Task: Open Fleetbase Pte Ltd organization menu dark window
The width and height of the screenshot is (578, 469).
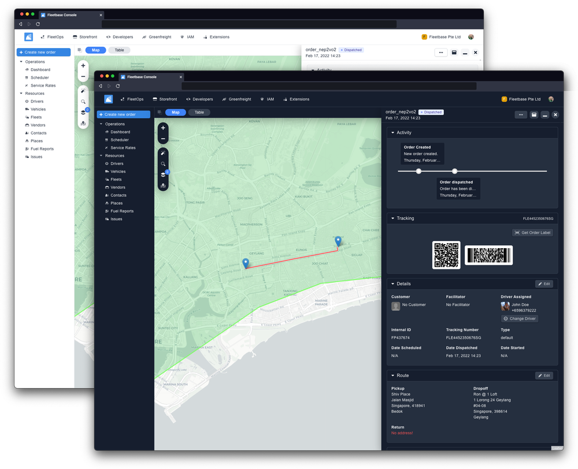Action: [x=521, y=99]
